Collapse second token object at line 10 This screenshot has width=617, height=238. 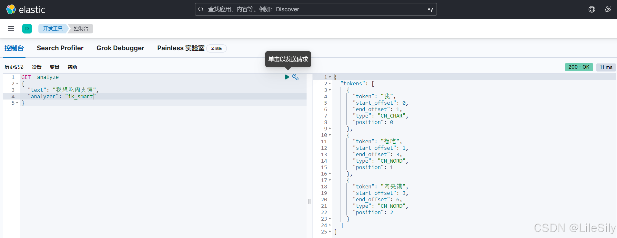pyautogui.click(x=330, y=135)
